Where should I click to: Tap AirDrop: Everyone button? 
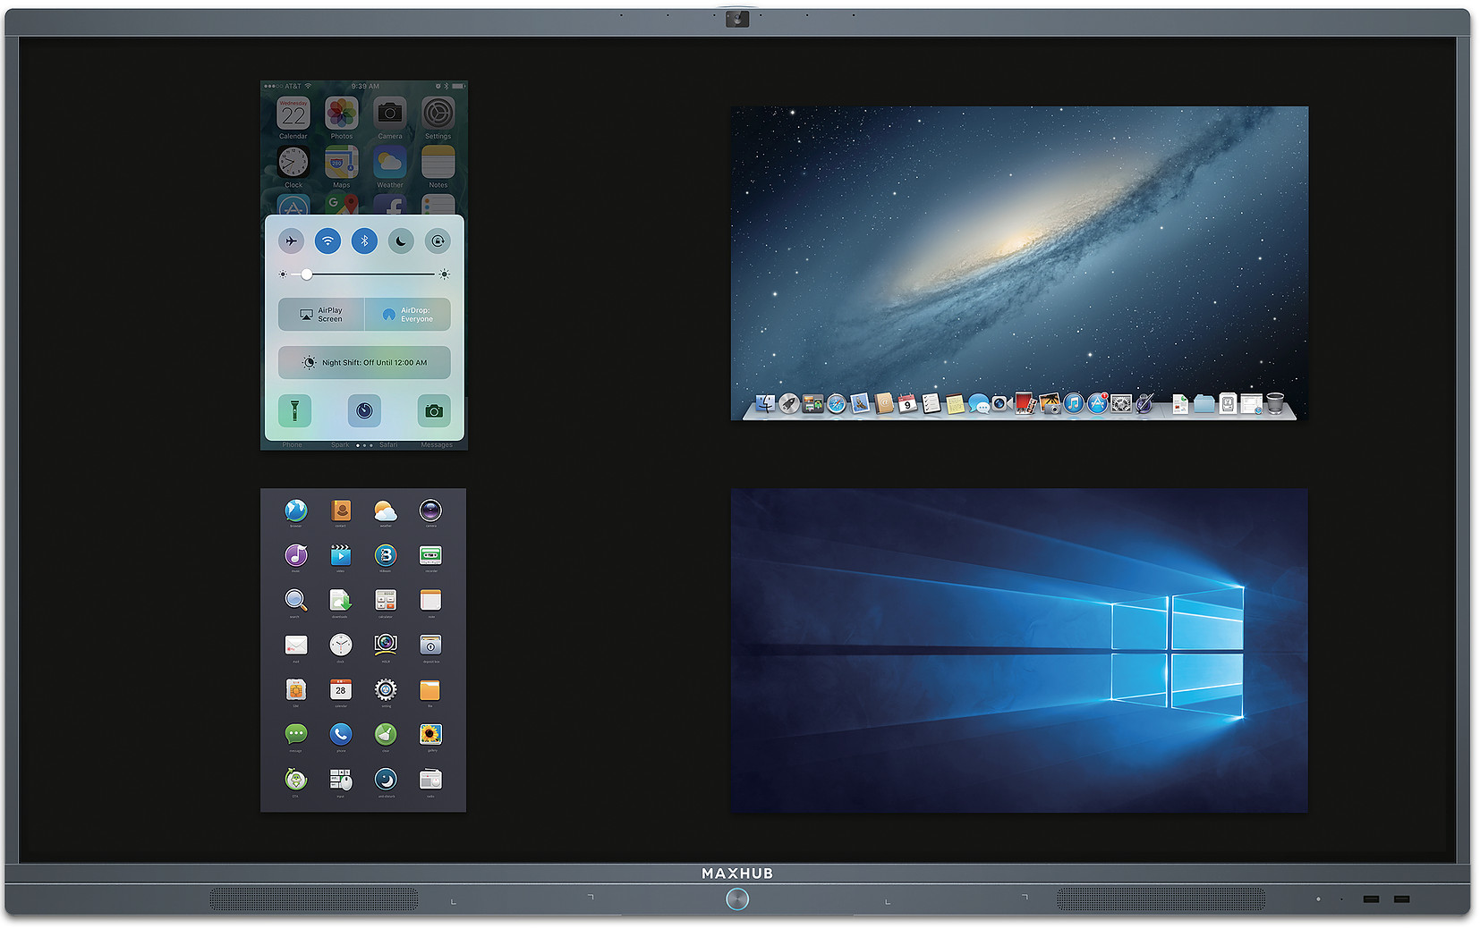click(x=408, y=315)
